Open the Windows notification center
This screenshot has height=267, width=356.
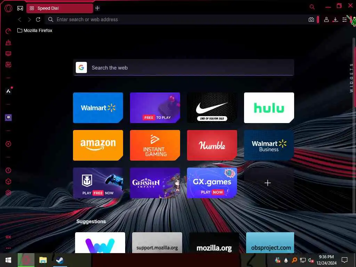tap(345, 260)
